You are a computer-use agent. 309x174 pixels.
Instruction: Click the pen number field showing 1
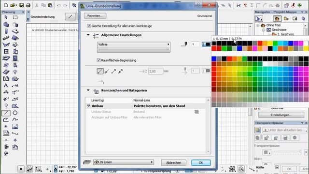195,44
